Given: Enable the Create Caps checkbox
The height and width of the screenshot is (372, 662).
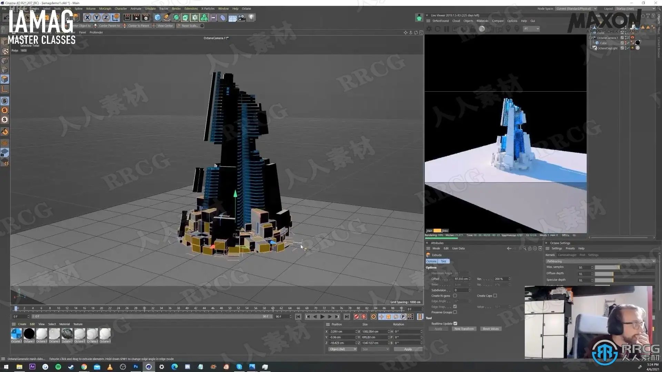Looking at the screenshot, I should (x=495, y=296).
